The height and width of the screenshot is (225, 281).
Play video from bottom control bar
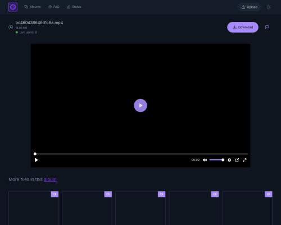click(x=37, y=160)
